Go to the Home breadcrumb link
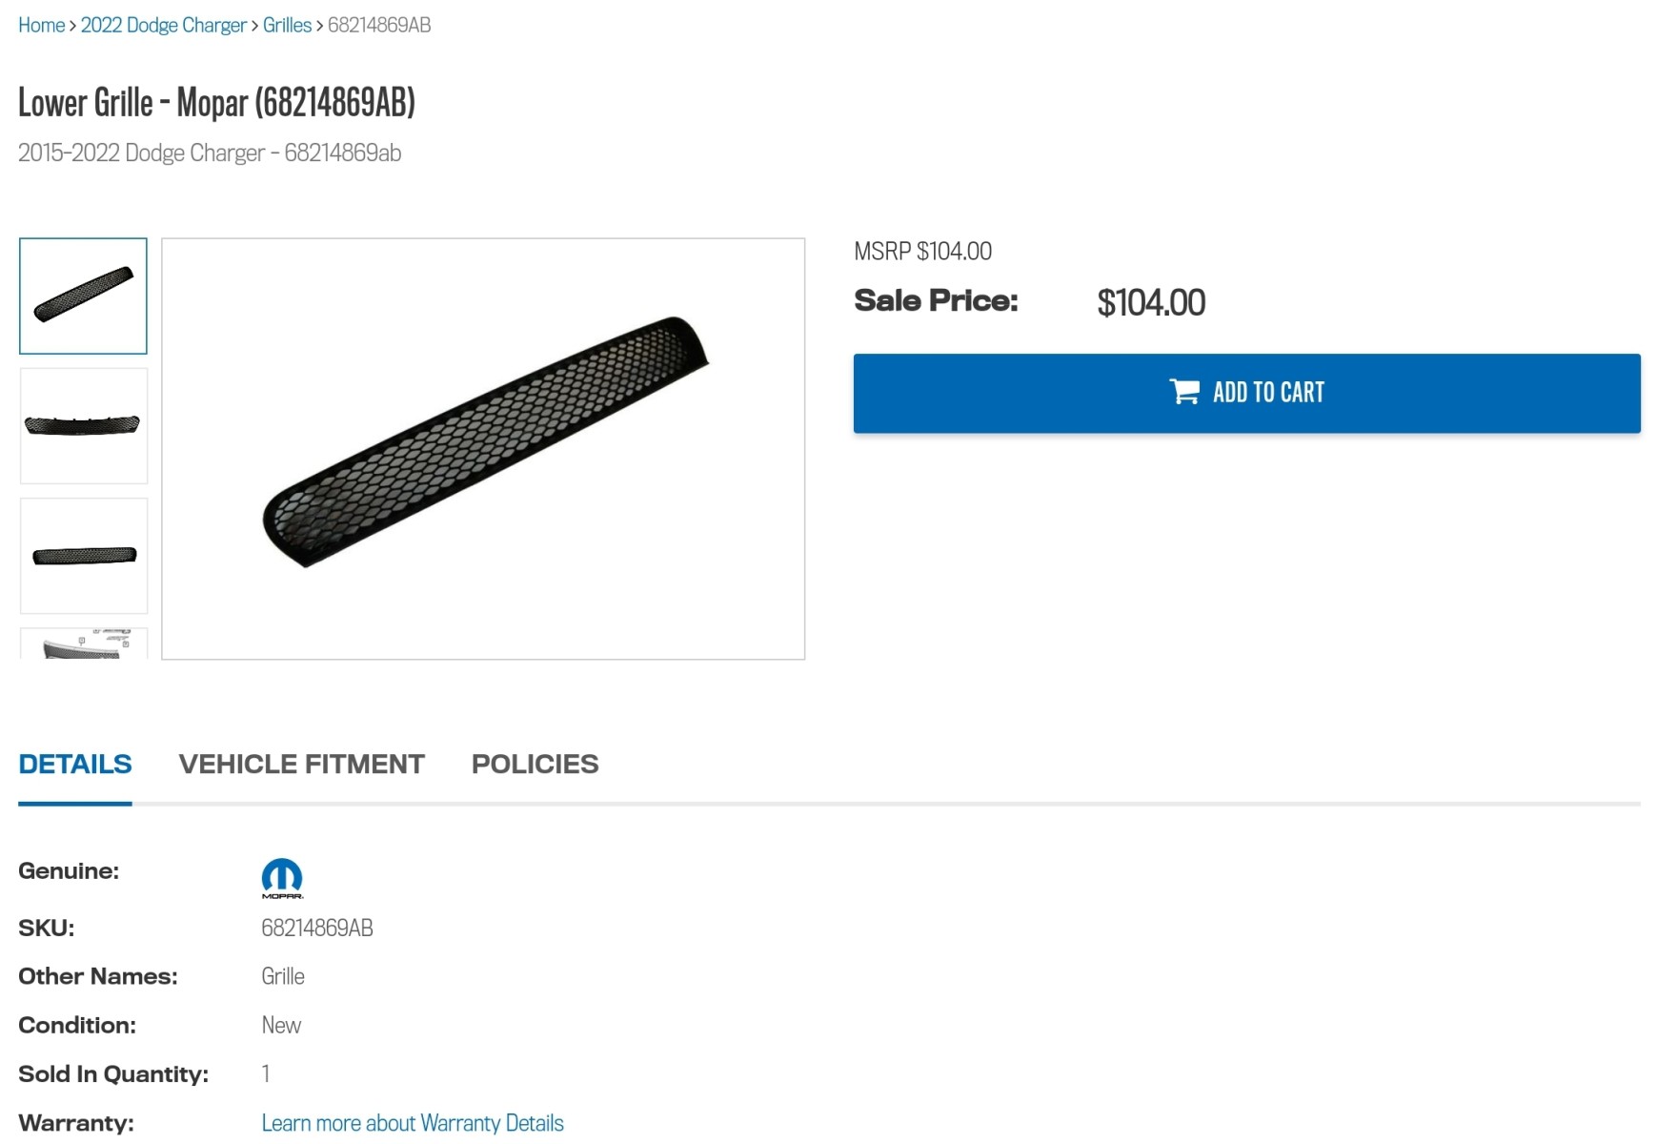Screen dimensions: 1657x1144 click(x=41, y=25)
